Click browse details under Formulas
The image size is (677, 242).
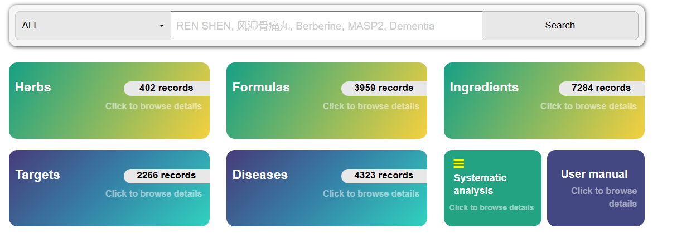click(x=371, y=106)
